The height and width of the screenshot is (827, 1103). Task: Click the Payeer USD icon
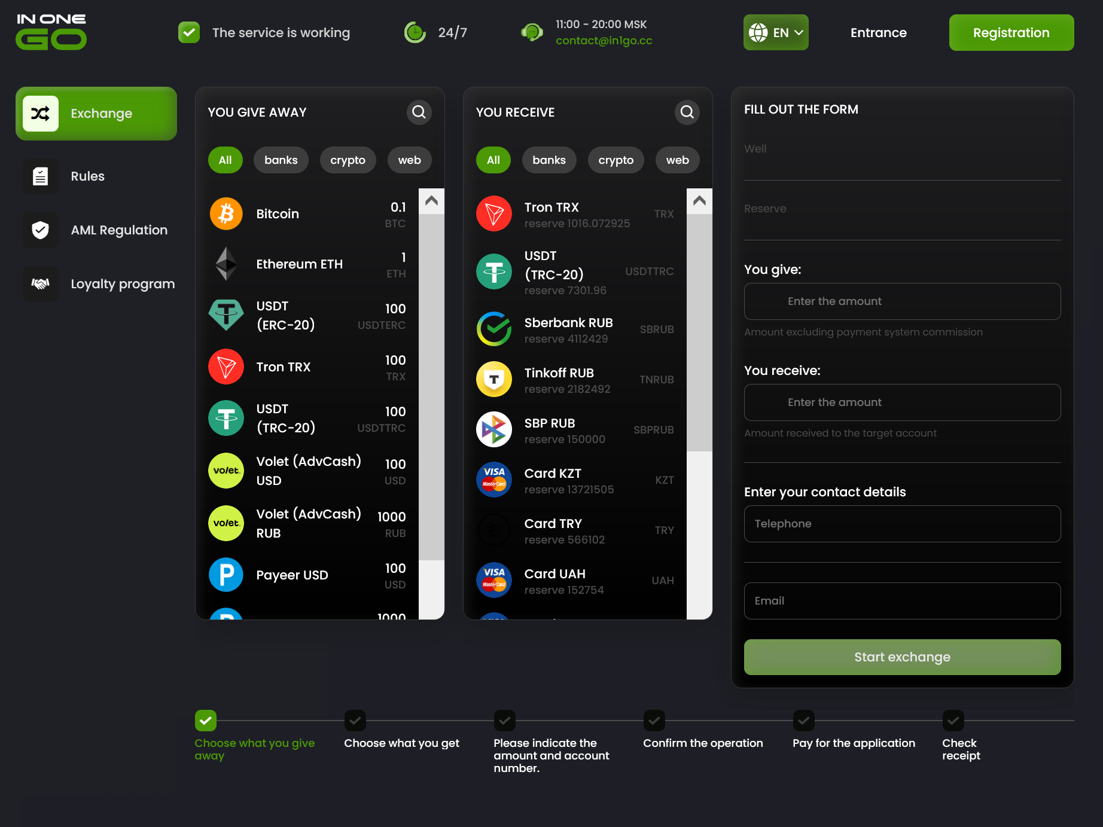coord(226,575)
